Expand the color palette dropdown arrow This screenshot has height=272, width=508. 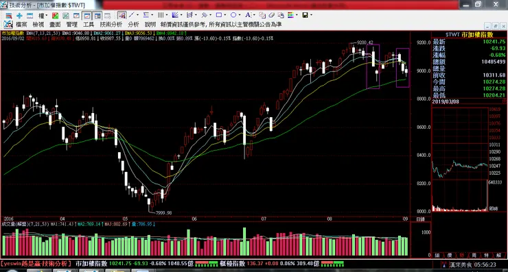point(297,15)
